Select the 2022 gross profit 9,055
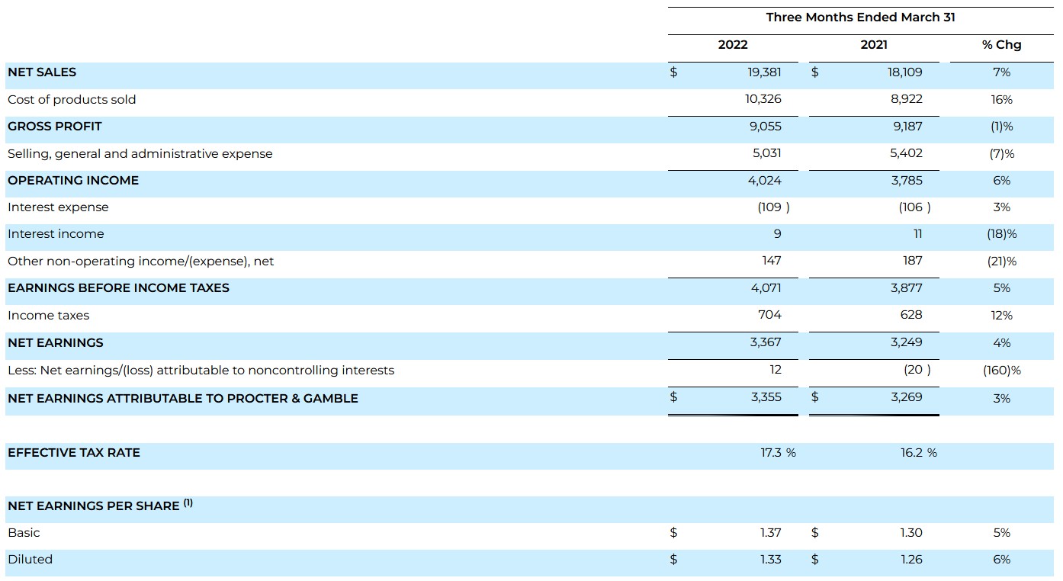The width and height of the screenshot is (1063, 581). click(766, 127)
